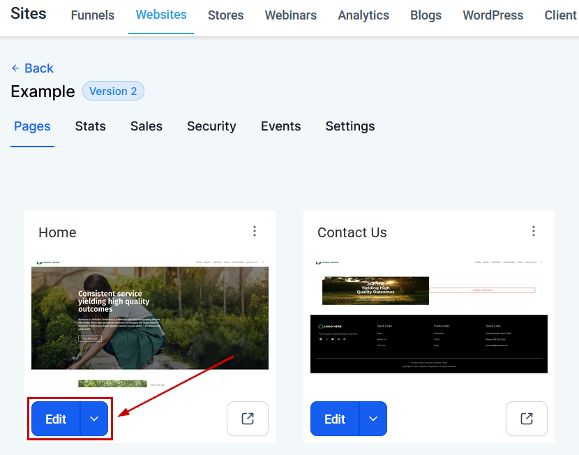Click Edit on the Home page card
The image size is (579, 455).
[56, 419]
